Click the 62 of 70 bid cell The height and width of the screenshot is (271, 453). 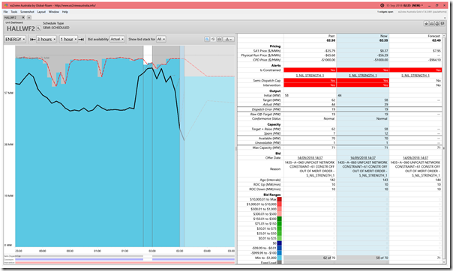click(x=310, y=258)
